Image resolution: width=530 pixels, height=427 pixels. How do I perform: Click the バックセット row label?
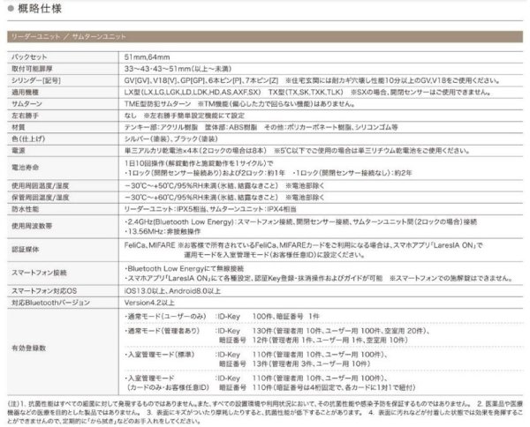(27, 56)
